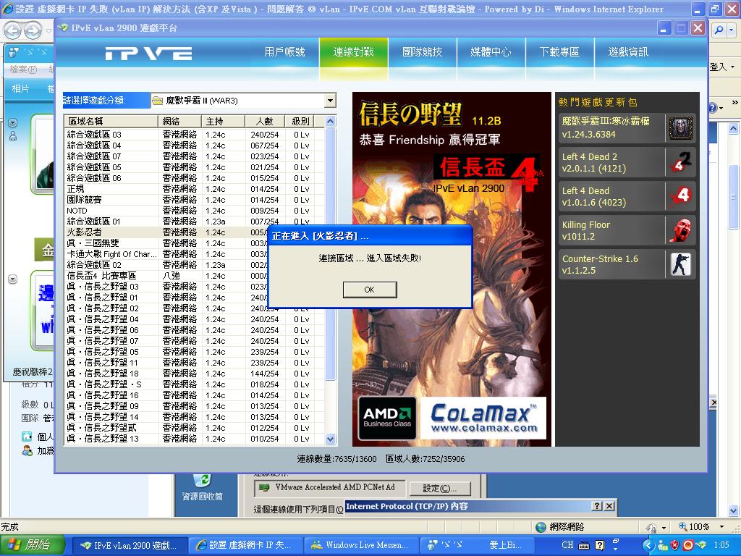Click the Counter-Strike 1.6 update icon
741x556 pixels.
click(x=680, y=264)
